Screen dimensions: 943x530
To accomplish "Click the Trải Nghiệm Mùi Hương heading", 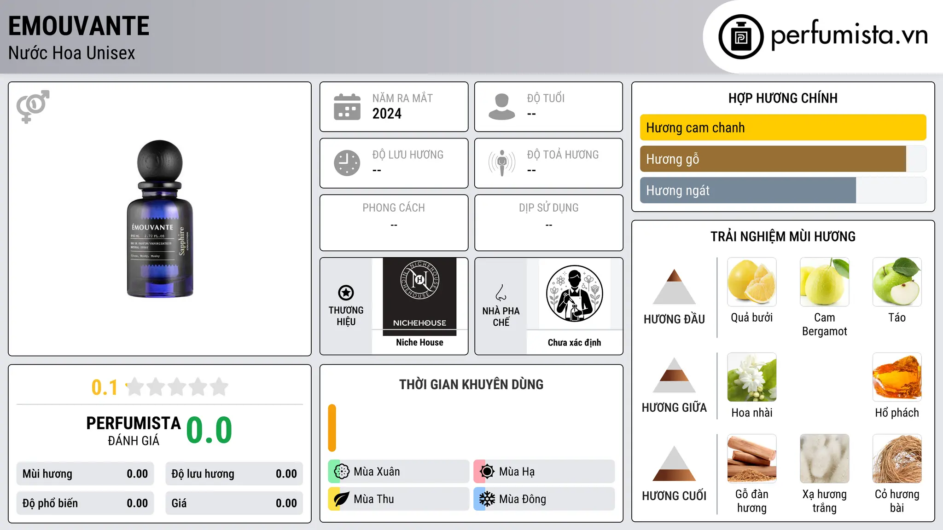I will [783, 236].
